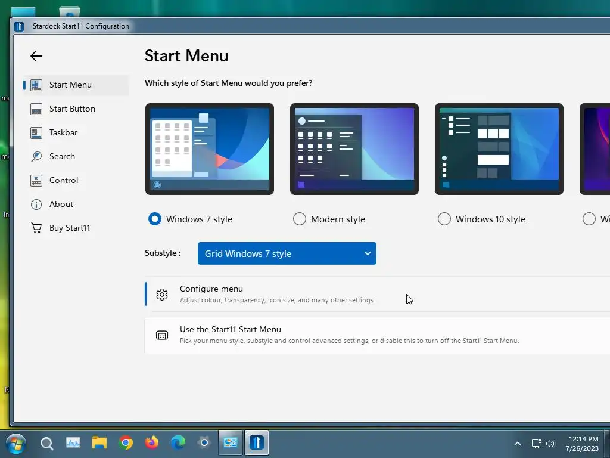Screen dimensions: 610x458
Task: Click the Use Start11 Start Menu icon
Action: pos(162,335)
